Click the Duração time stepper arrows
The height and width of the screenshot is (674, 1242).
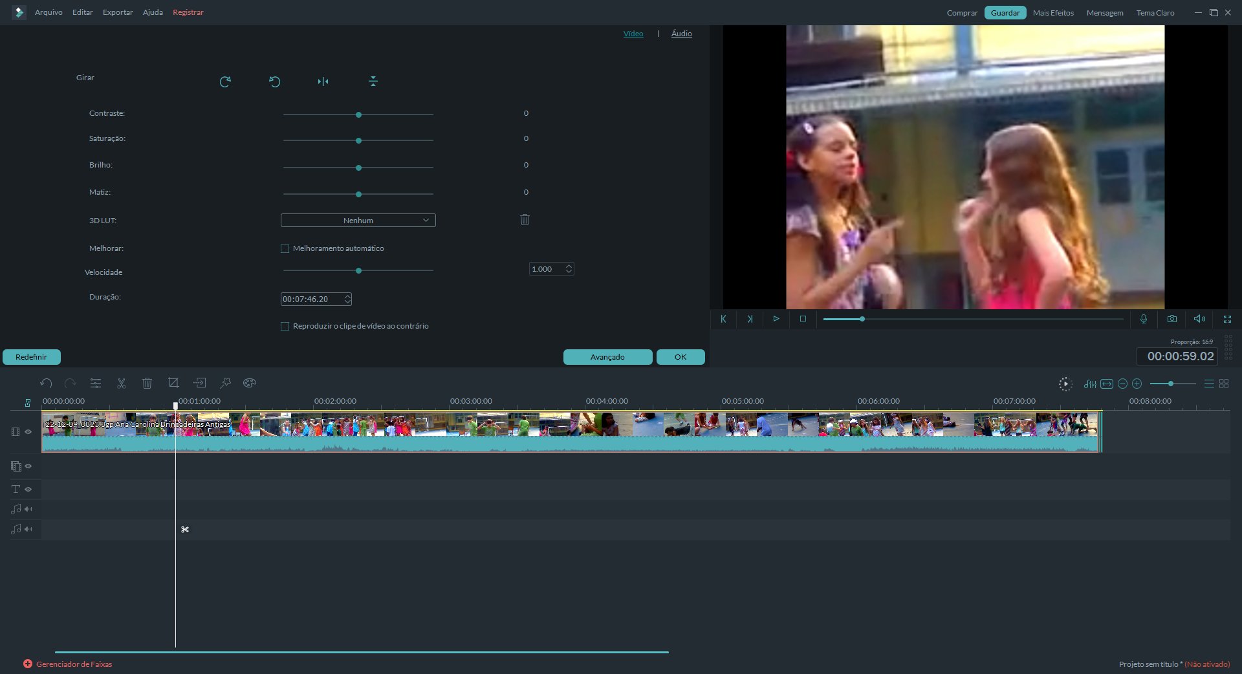347,299
